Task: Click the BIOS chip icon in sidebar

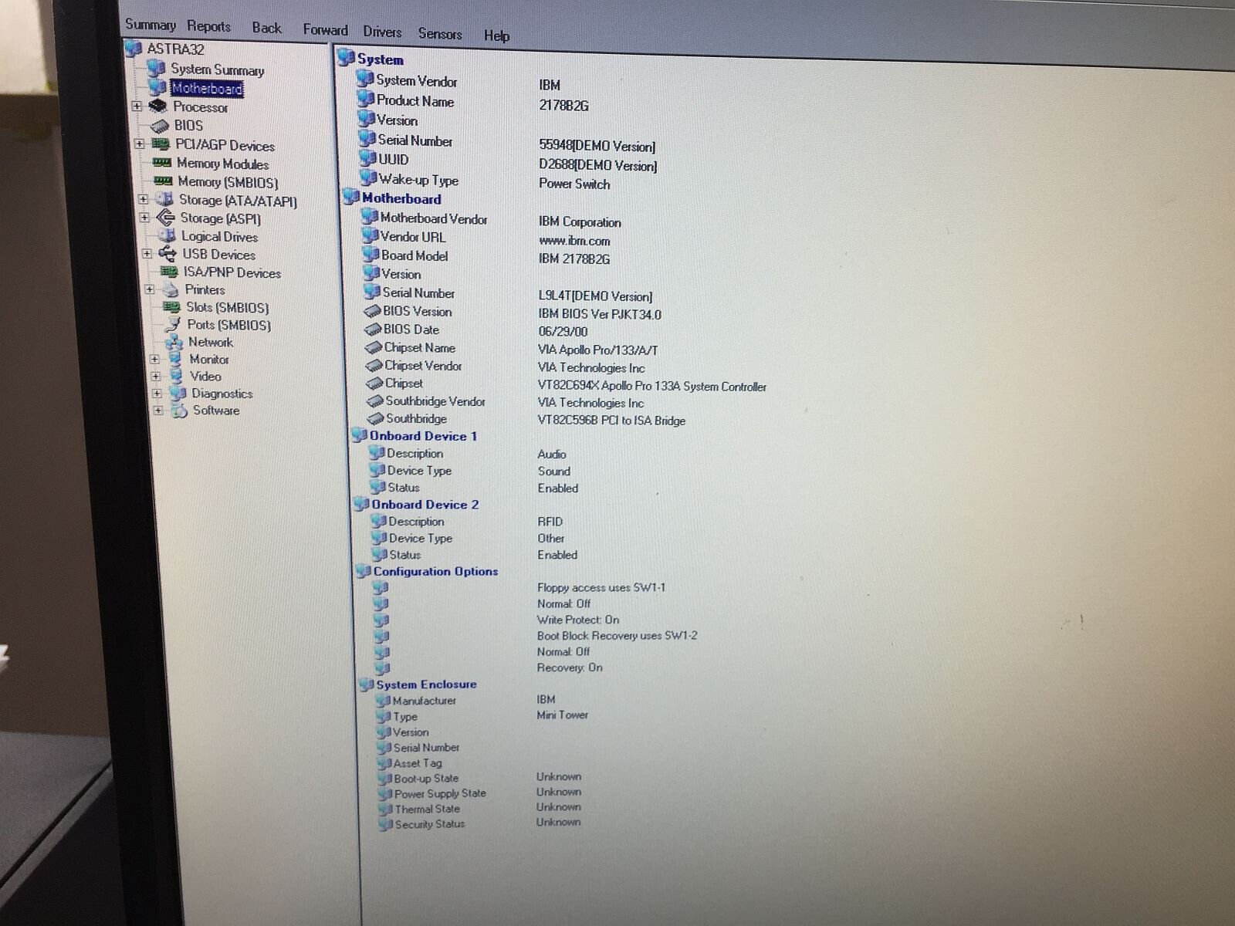Action: click(x=159, y=126)
